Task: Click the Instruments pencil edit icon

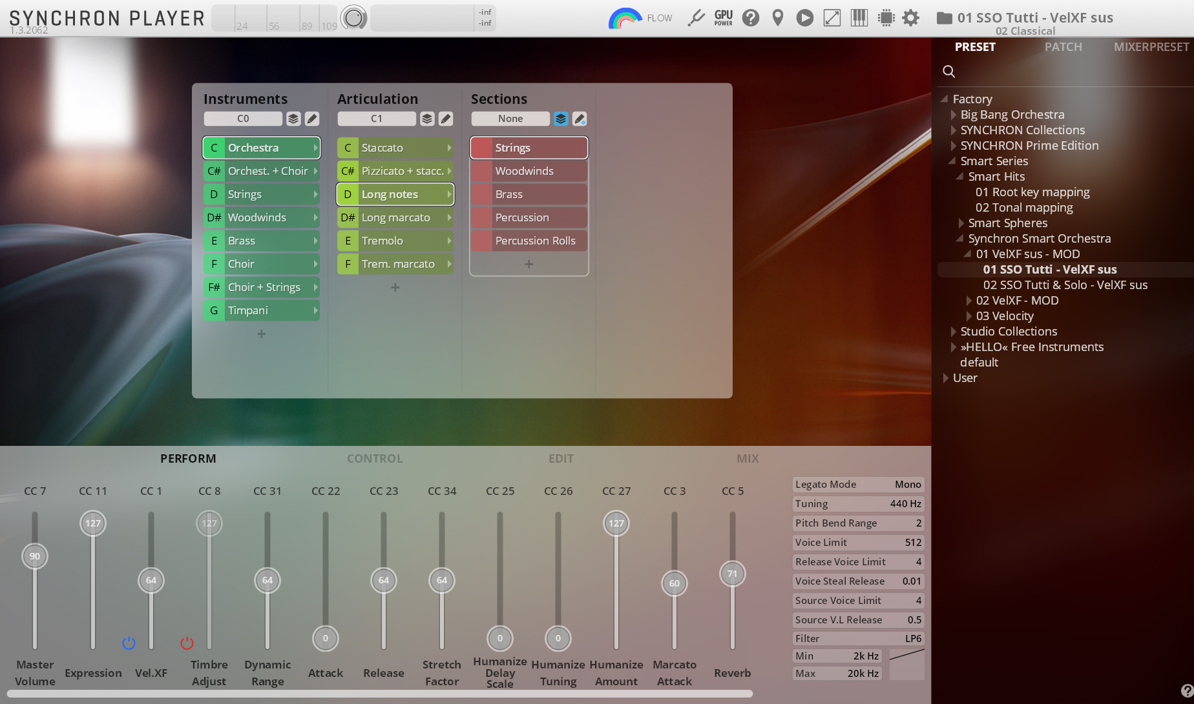Action: 312,119
